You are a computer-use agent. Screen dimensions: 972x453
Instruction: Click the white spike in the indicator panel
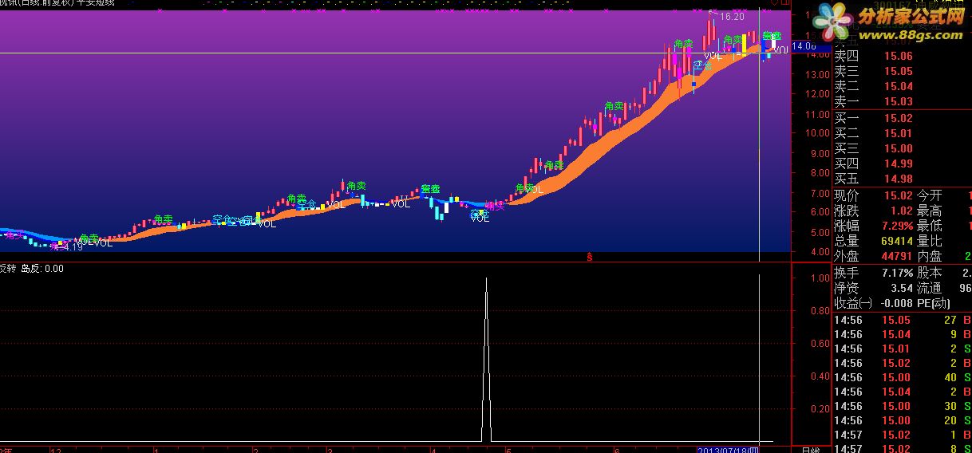pos(486,359)
